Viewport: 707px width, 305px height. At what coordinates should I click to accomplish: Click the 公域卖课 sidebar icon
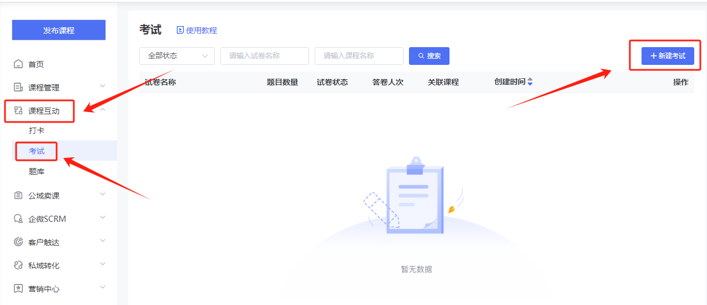pos(18,196)
